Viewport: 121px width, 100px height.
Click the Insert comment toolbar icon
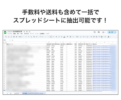click(94, 37)
